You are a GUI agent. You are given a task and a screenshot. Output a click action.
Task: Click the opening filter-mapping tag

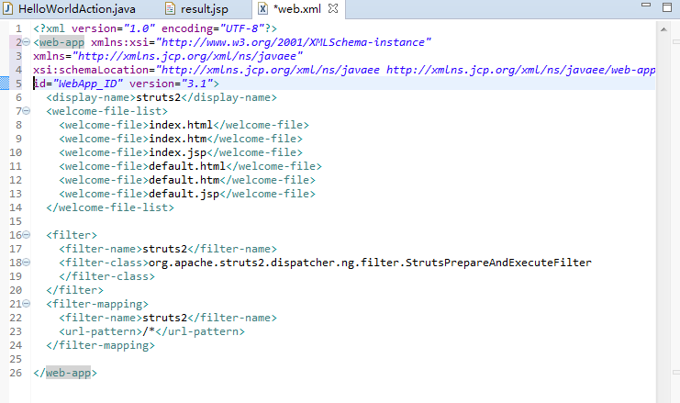tap(97, 304)
